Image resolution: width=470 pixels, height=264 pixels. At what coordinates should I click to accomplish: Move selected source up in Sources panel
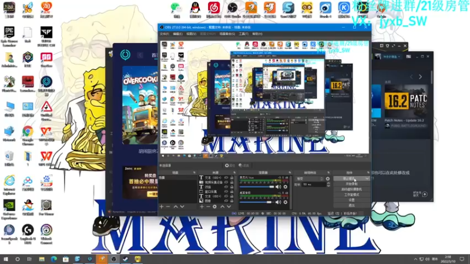[223, 207]
